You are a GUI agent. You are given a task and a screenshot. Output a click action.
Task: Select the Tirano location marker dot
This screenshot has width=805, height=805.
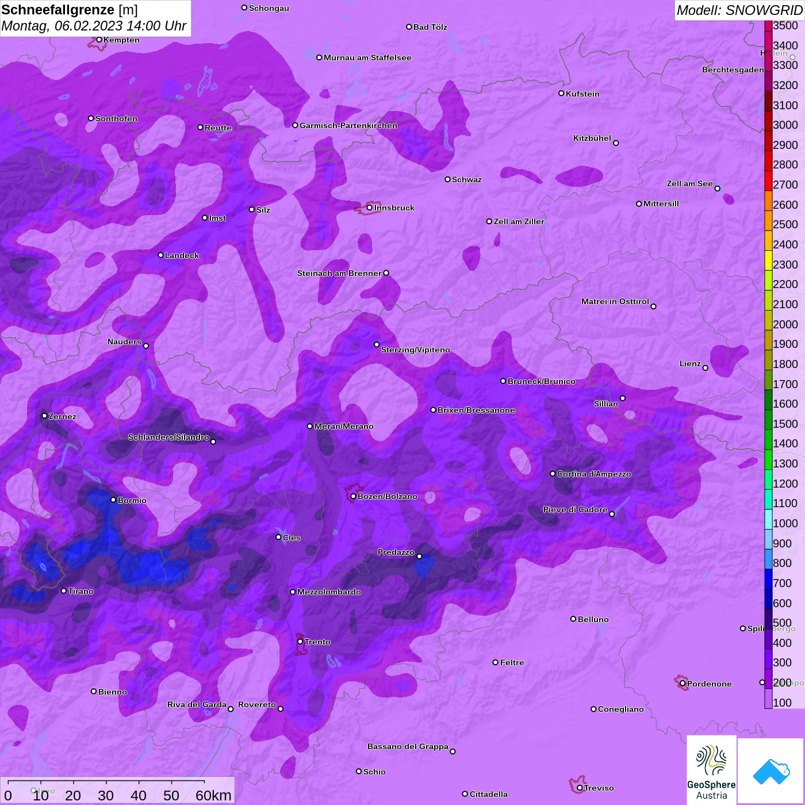click(64, 591)
